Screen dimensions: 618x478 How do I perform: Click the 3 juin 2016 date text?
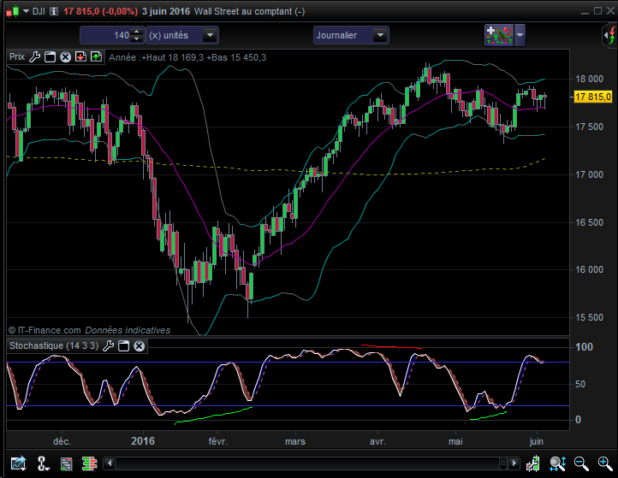point(166,11)
